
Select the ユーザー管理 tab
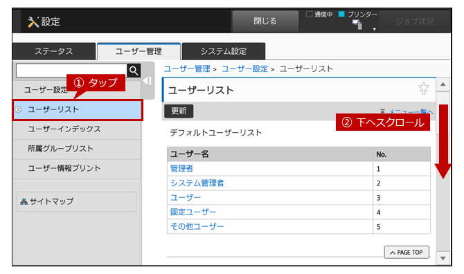pos(139,51)
